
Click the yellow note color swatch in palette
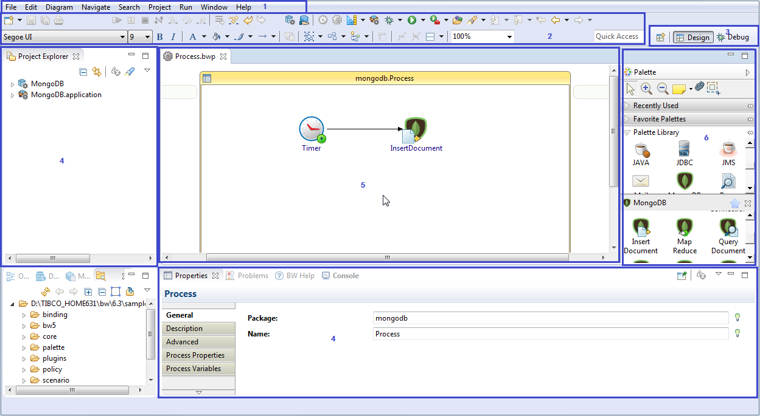tap(678, 89)
